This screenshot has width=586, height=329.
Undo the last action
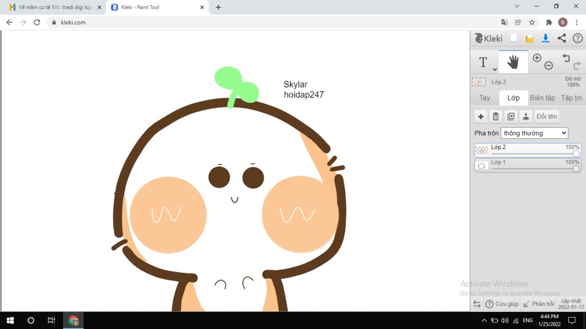(x=566, y=58)
